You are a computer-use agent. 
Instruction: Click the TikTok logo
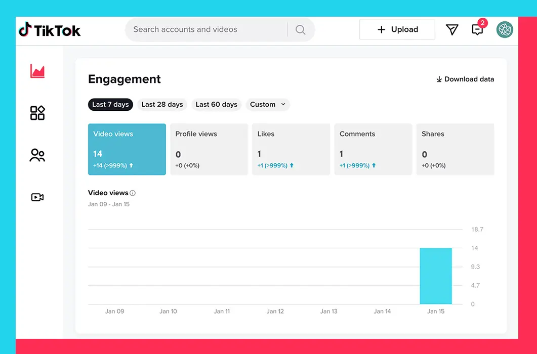coord(50,30)
